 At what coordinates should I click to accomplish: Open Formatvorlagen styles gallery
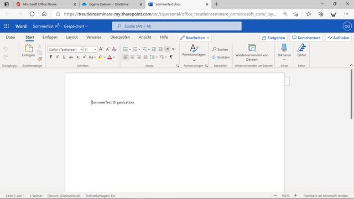tap(194, 53)
